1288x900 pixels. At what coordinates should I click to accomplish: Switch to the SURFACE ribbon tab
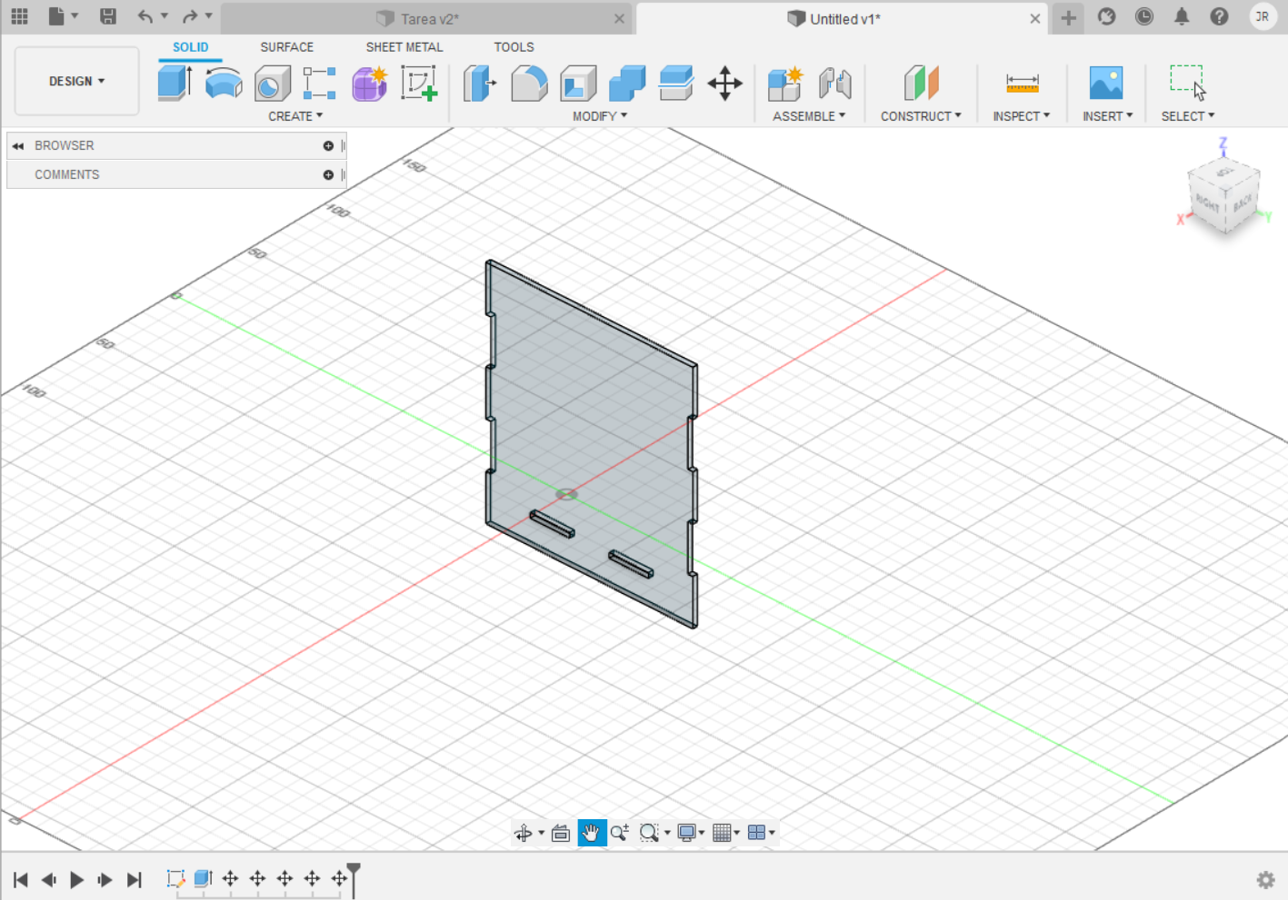click(x=287, y=47)
